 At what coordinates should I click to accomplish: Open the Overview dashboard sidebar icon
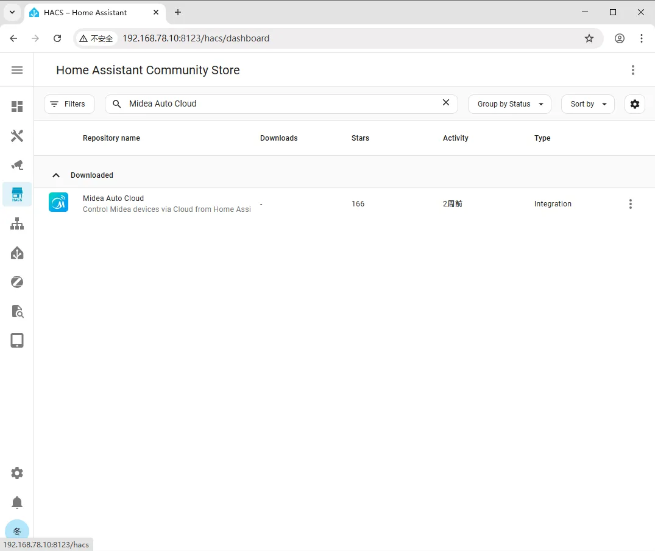click(x=16, y=107)
